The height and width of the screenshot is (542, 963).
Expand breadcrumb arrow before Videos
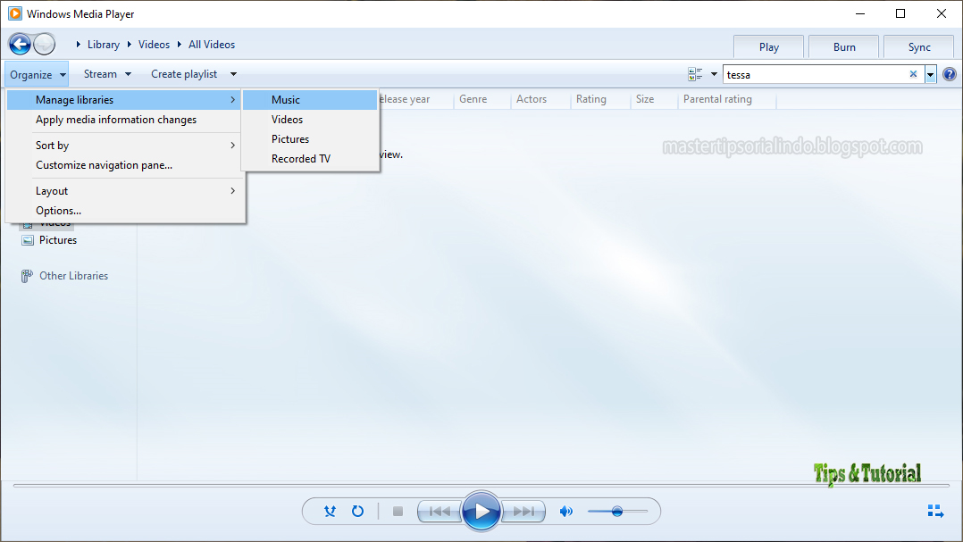[129, 44]
